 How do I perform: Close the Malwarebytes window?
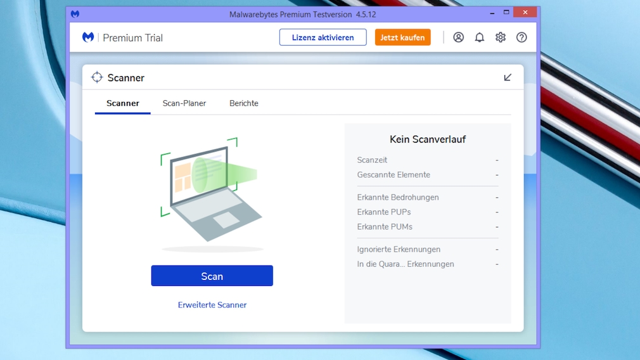tap(525, 12)
